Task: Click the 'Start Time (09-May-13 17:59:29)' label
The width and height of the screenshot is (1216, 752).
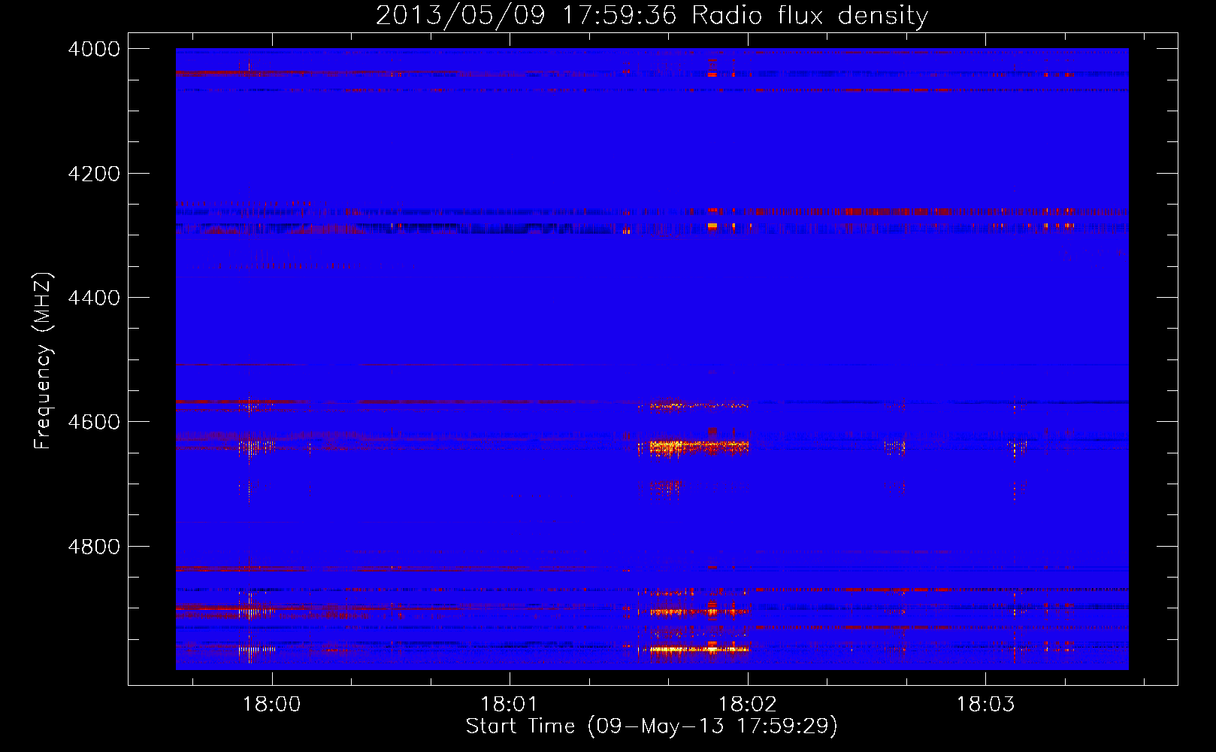Action: [x=652, y=726]
